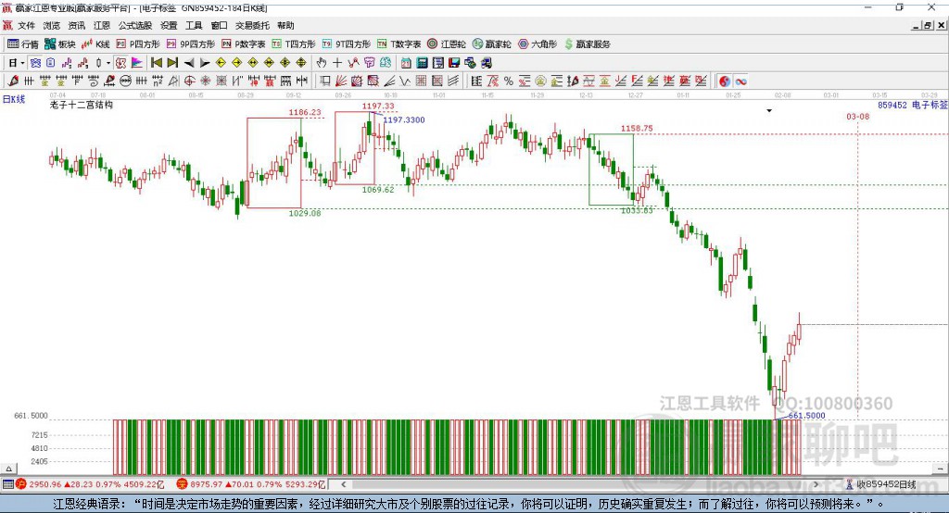949x513 pixels.
Task: Jump to first bar icon
Action: pos(156,63)
